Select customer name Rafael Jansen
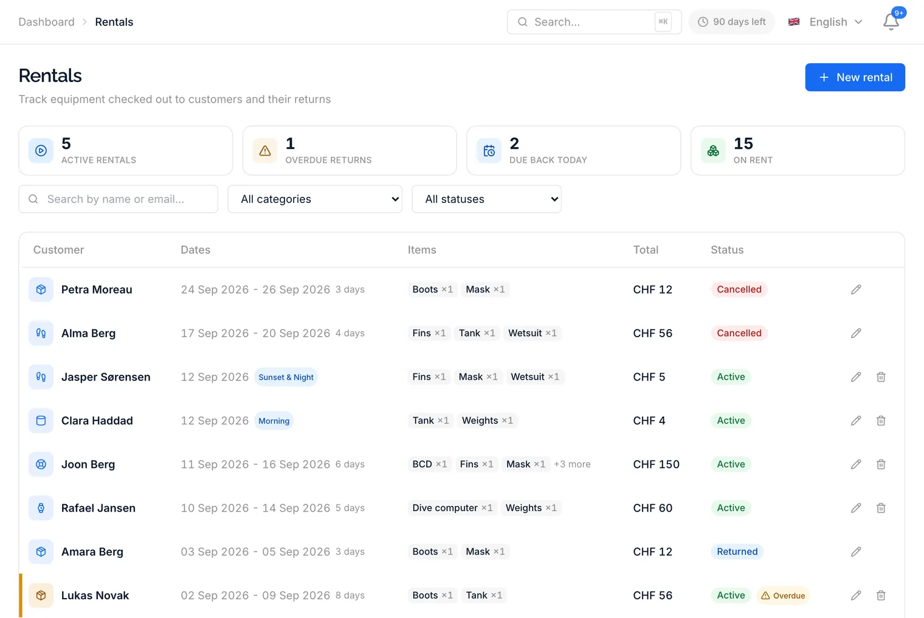 pos(98,508)
